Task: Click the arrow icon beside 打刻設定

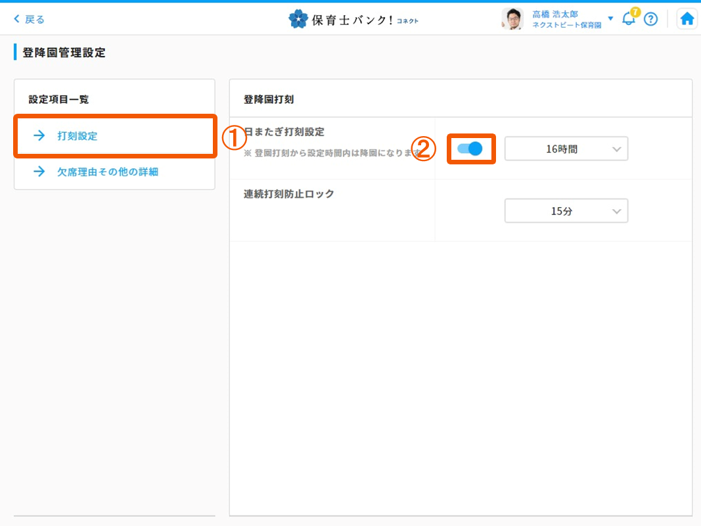Action: (x=39, y=136)
